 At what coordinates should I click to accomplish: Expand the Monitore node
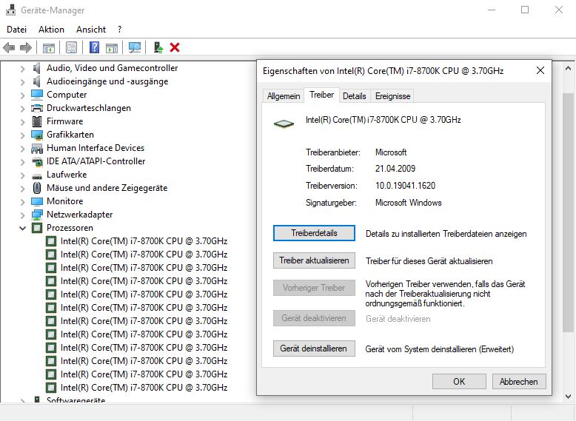click(x=22, y=202)
